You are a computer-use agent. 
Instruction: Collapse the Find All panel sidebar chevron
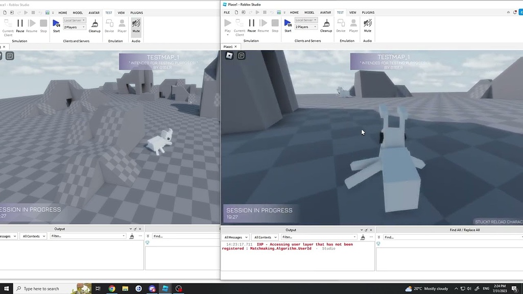[x=378, y=237]
